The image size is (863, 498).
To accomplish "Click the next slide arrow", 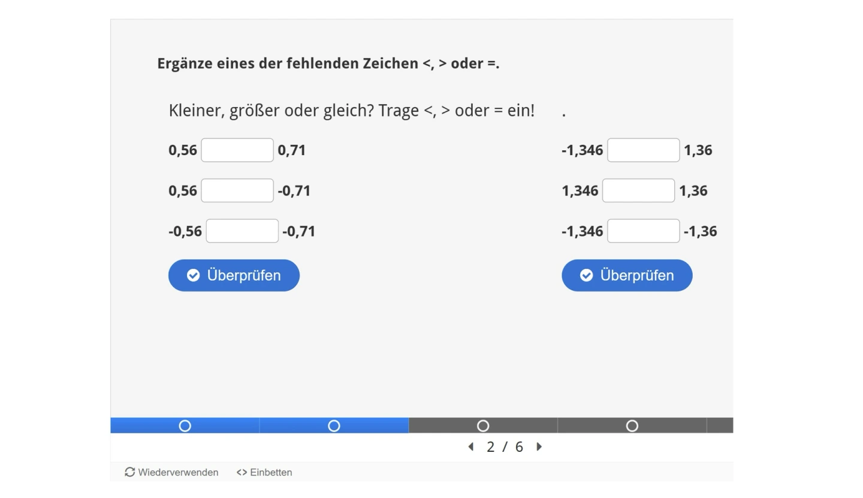I will click(539, 447).
